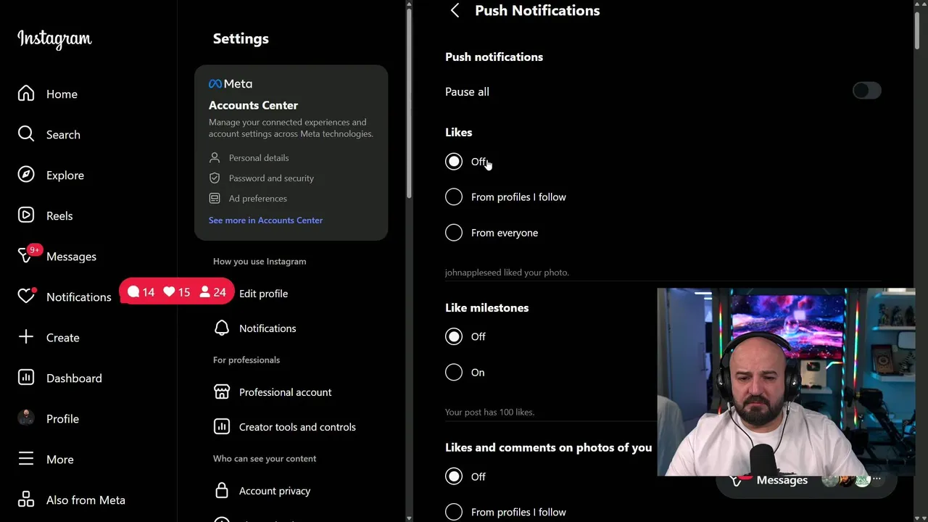
Task: Open Notifications heart icon in sidebar
Action: coord(26,296)
